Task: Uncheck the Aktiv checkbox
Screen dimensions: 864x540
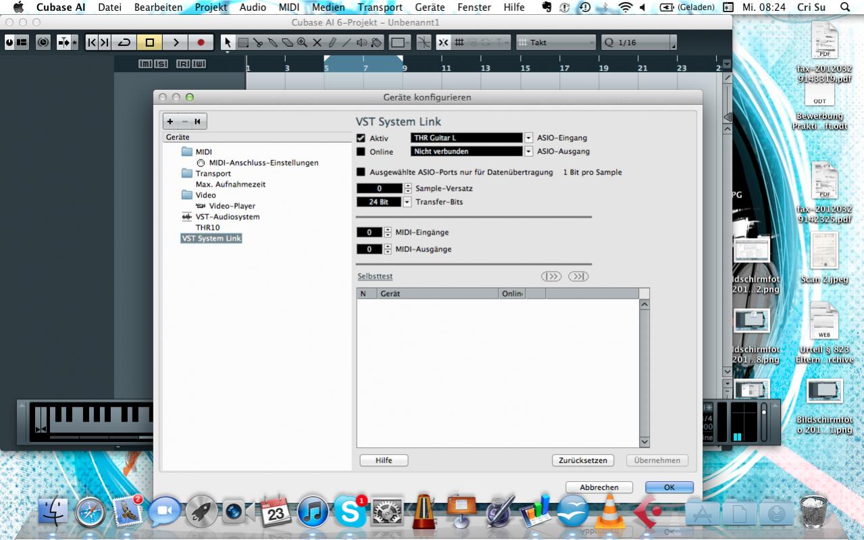Action: [x=361, y=138]
